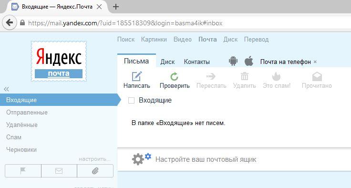351x188 pixels.
Task: Filter messages with attachments paperclip button
Action: 95,171
